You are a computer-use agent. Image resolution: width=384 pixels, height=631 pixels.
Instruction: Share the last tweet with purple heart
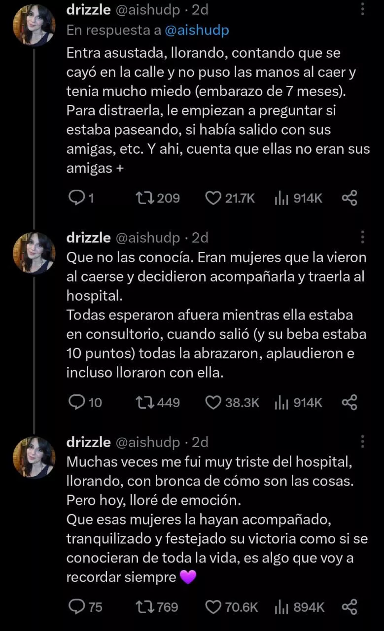click(x=349, y=607)
